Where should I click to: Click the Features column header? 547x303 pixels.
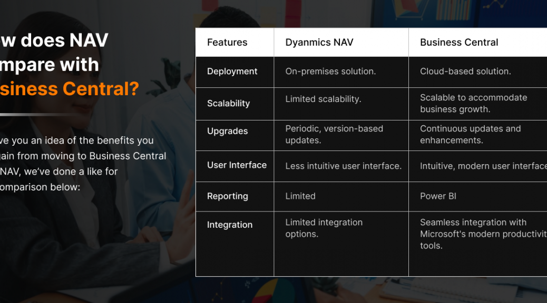coord(227,43)
